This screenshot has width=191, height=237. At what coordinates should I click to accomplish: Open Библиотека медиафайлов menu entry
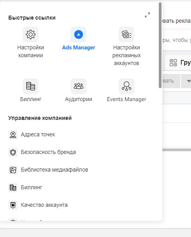54,170
